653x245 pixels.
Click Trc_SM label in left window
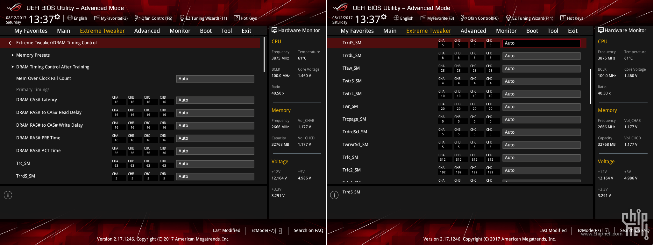pyautogui.click(x=23, y=163)
